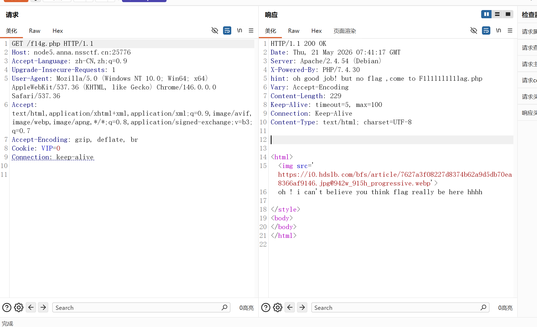Click the request 0高亮 match counter
This screenshot has width=537, height=327.
[246, 308]
